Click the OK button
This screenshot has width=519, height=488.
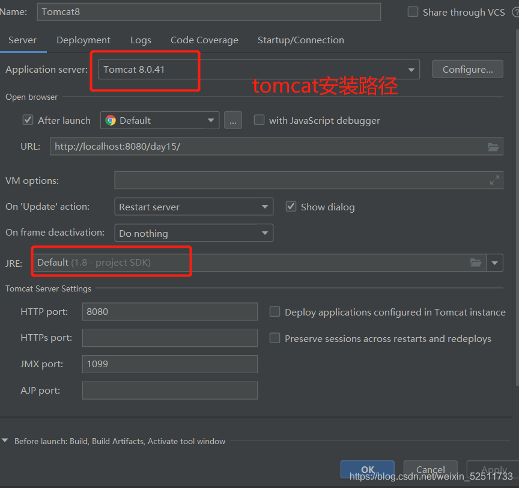[368, 469]
